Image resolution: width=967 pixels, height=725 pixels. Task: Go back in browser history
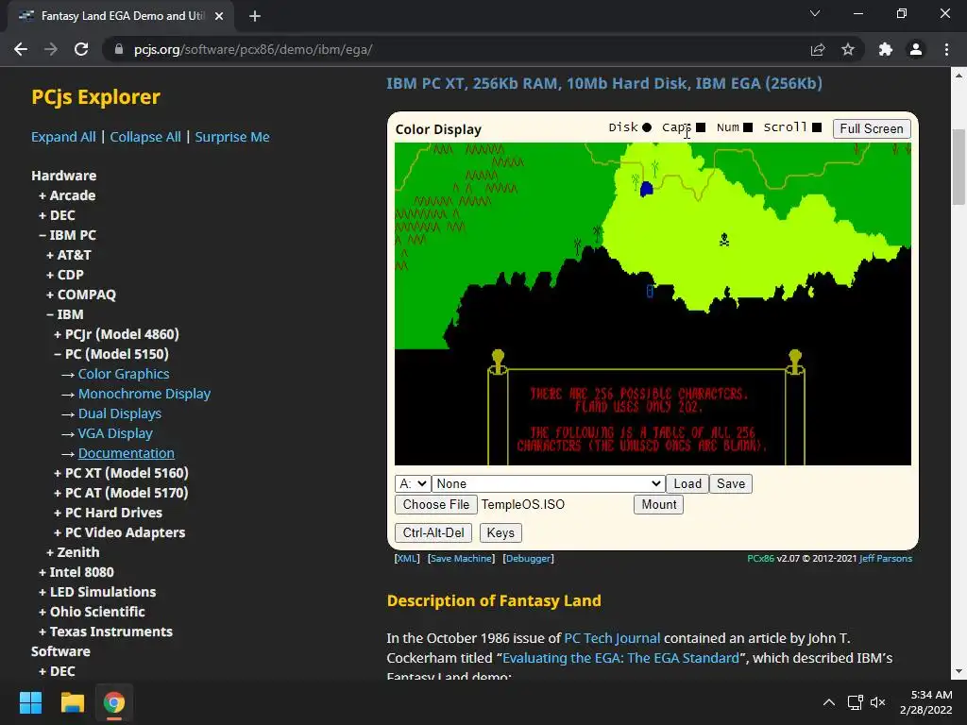click(x=21, y=49)
